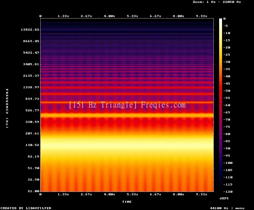
Task: Click the "Zoom: 1 Hz - 22050 Hz" header text
Action: coord(217,2)
